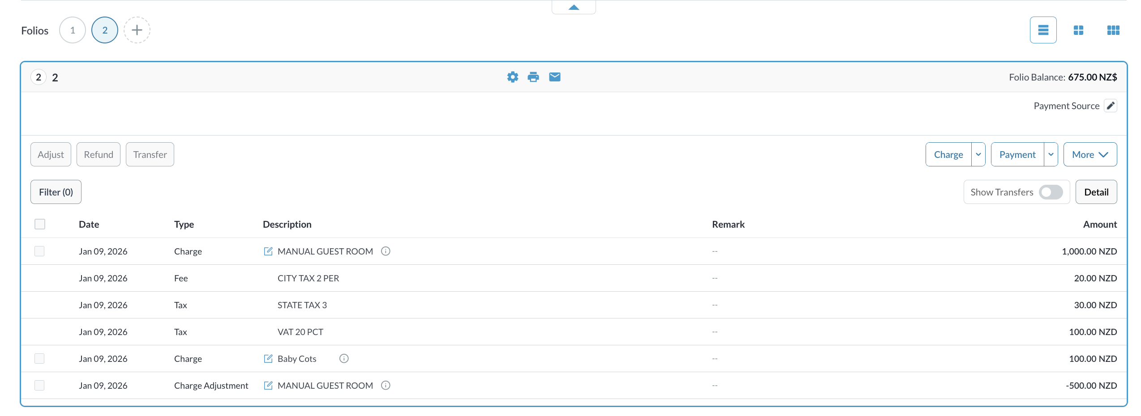Edit the Baby Cots charge icon

click(x=268, y=358)
